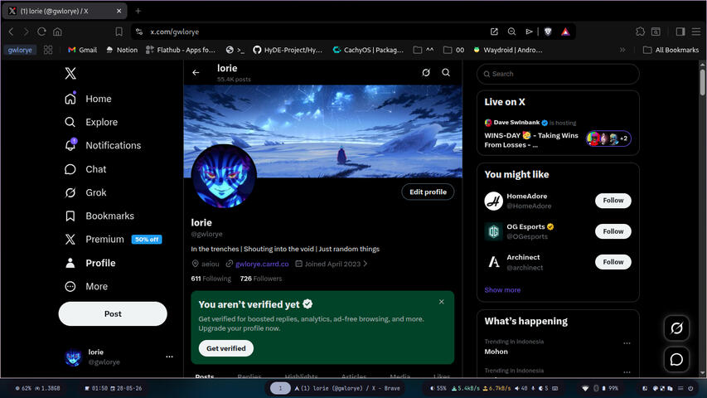Open HomeAdore profile avatar
This screenshot has width=707, height=398.
(x=493, y=201)
